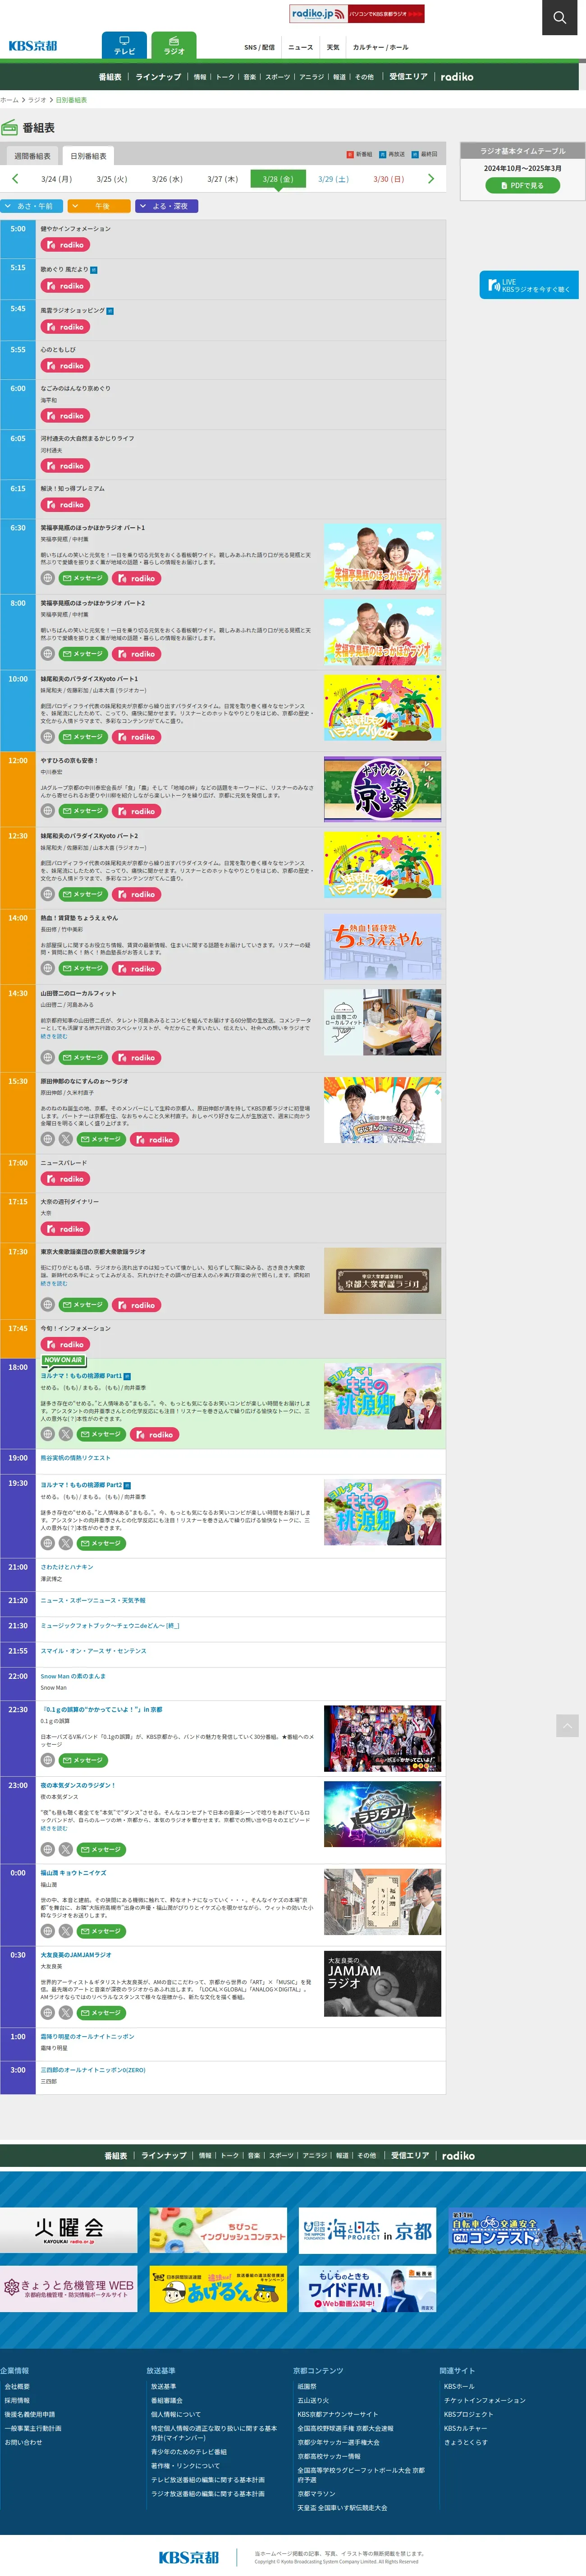
Task: Switch to the テレビ tab
Action: [x=124, y=46]
